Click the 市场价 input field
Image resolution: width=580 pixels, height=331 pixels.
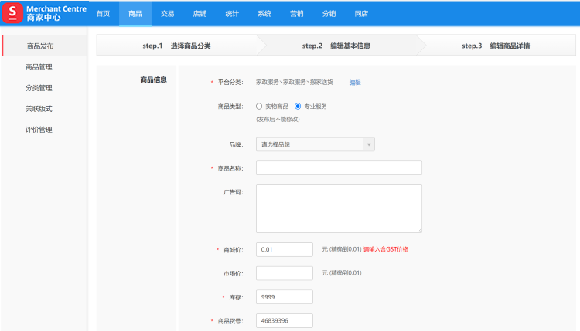[x=284, y=273]
